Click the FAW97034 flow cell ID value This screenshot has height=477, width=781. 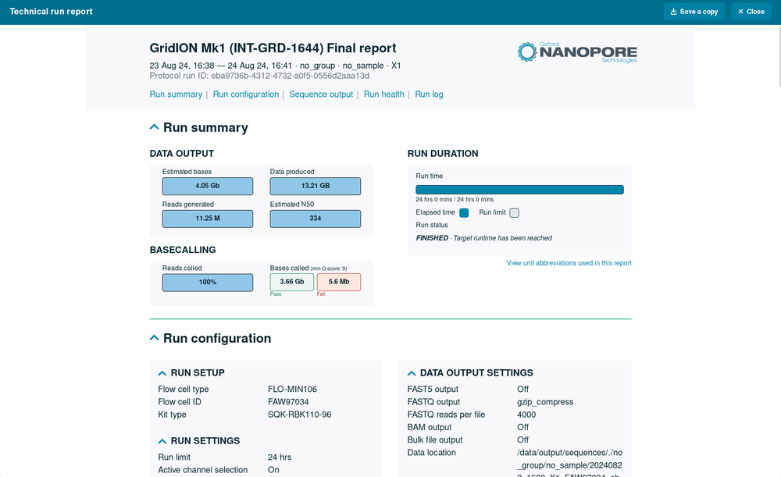(288, 402)
